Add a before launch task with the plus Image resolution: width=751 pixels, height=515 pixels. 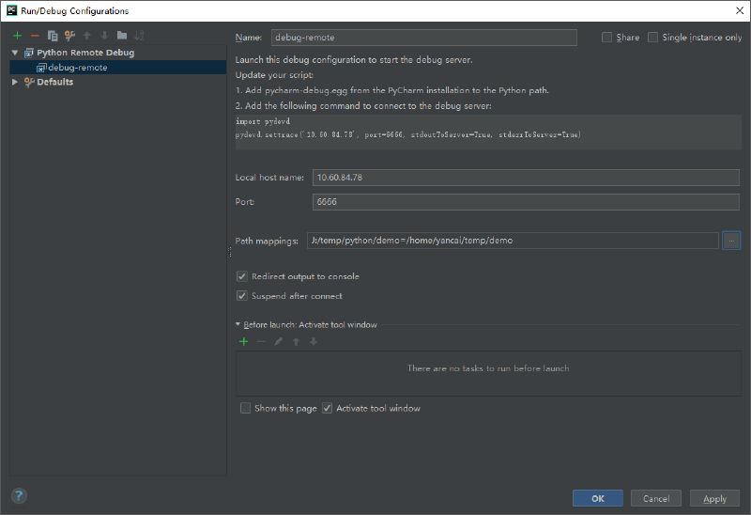tap(244, 341)
